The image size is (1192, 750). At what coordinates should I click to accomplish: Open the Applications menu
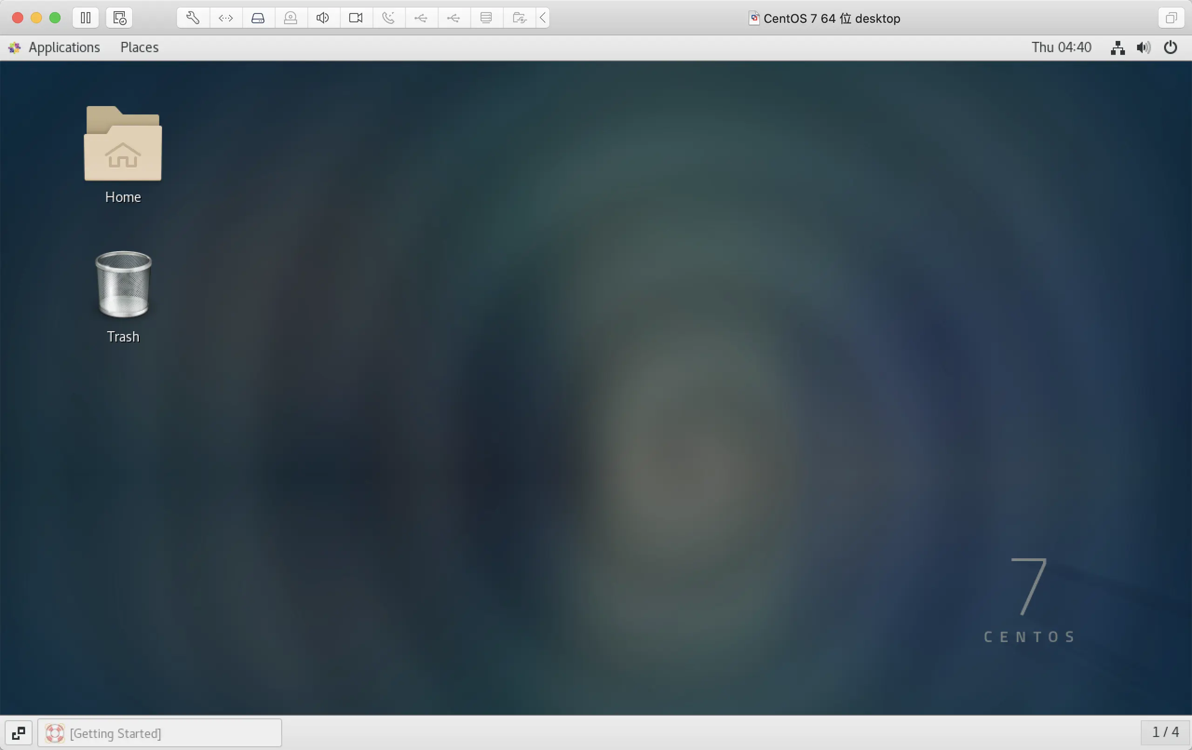pos(64,47)
